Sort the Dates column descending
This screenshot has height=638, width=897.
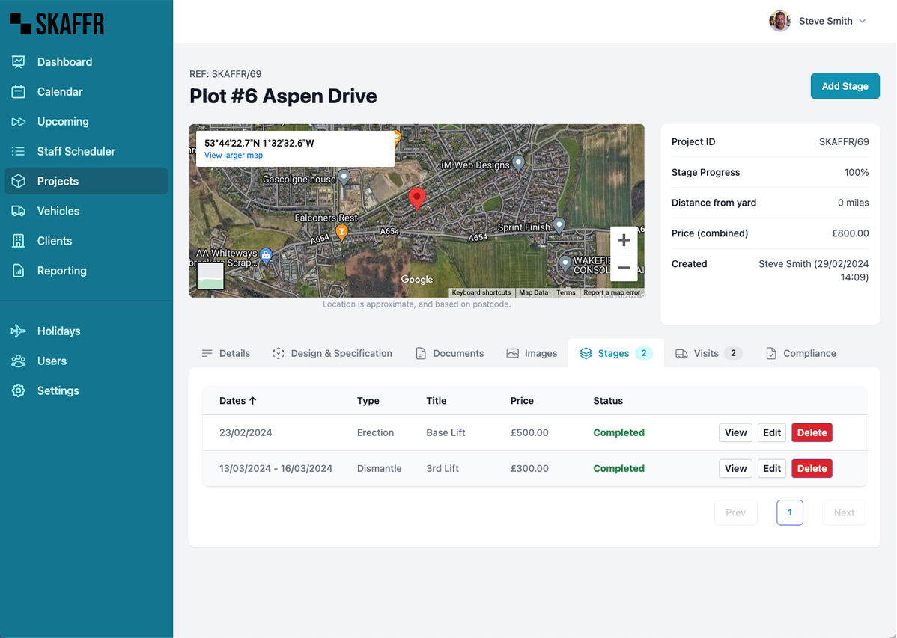237,400
